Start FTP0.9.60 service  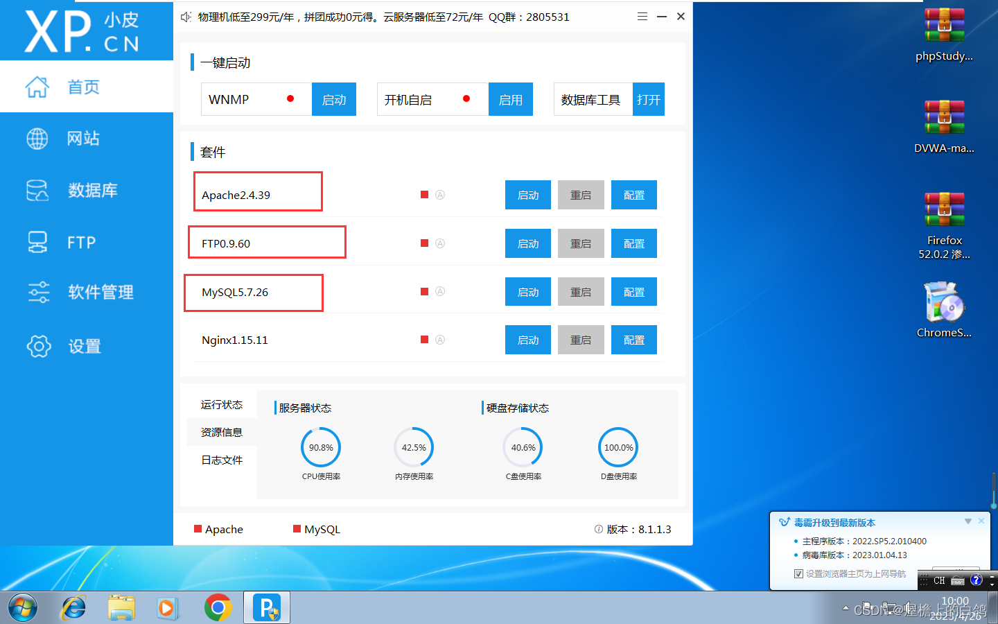(x=528, y=243)
